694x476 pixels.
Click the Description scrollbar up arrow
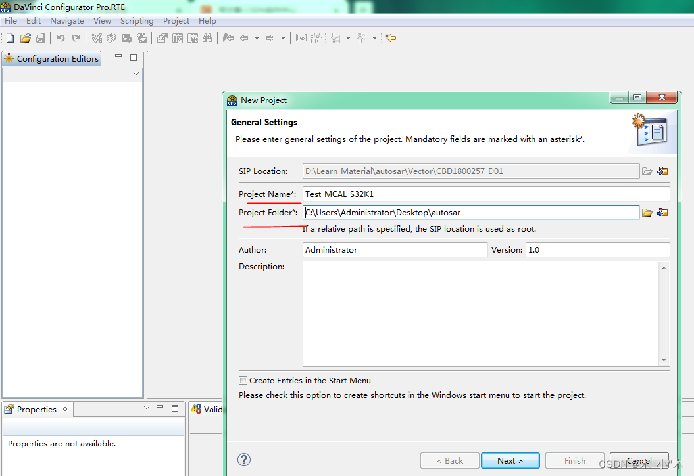(x=664, y=268)
